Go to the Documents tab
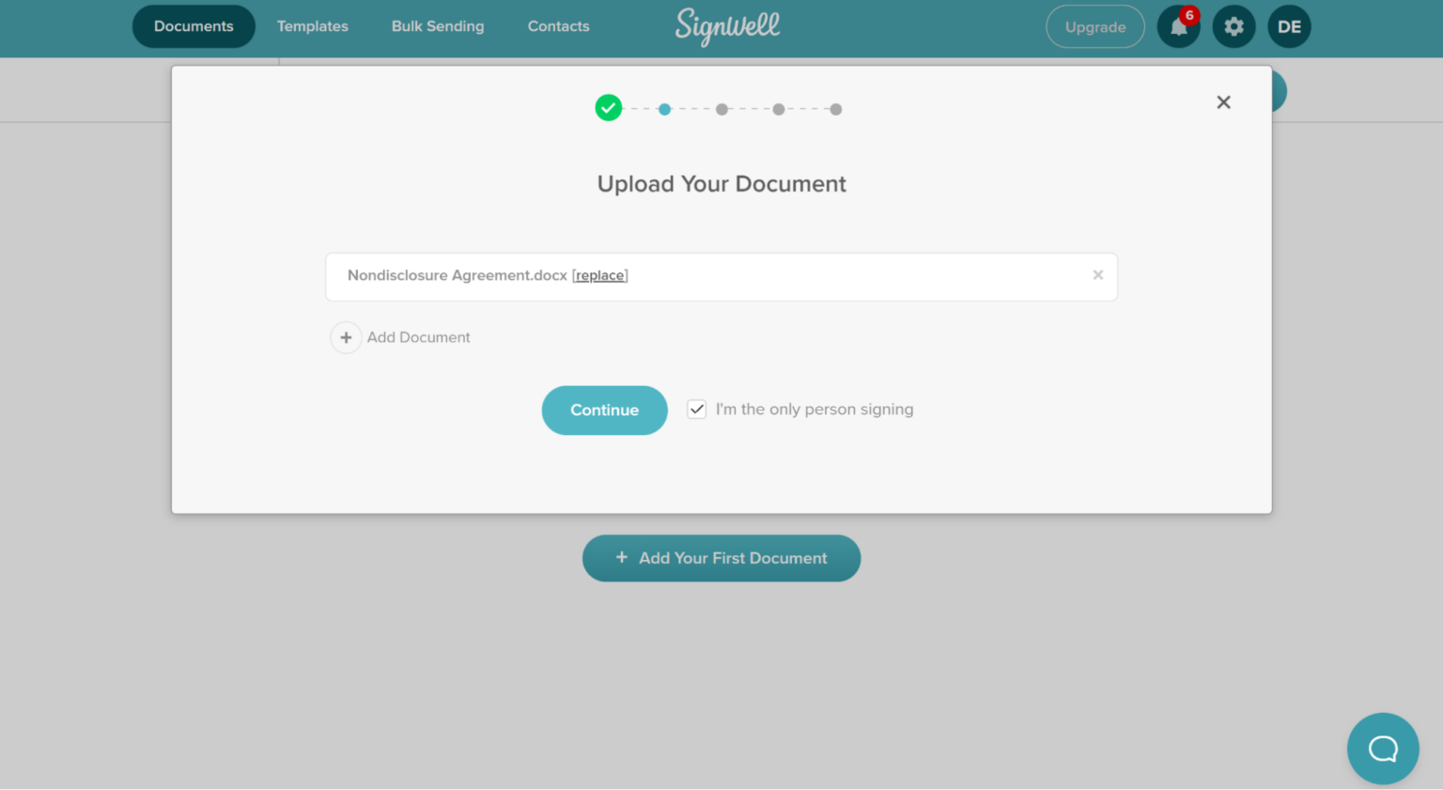The width and height of the screenshot is (1443, 790). pyautogui.click(x=194, y=26)
